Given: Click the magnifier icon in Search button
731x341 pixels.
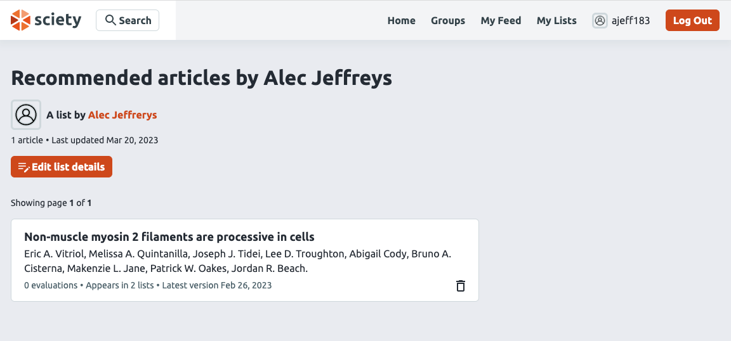Looking at the screenshot, I should click(x=110, y=20).
